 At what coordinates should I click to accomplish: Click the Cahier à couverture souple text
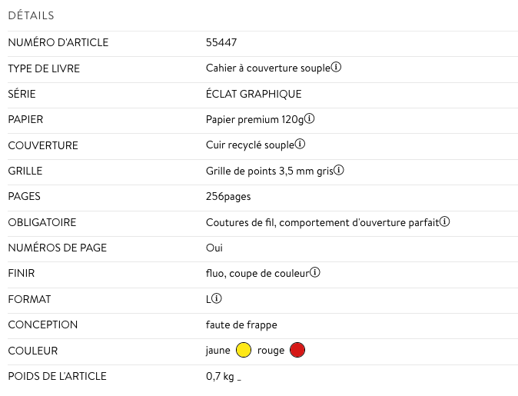(267, 68)
